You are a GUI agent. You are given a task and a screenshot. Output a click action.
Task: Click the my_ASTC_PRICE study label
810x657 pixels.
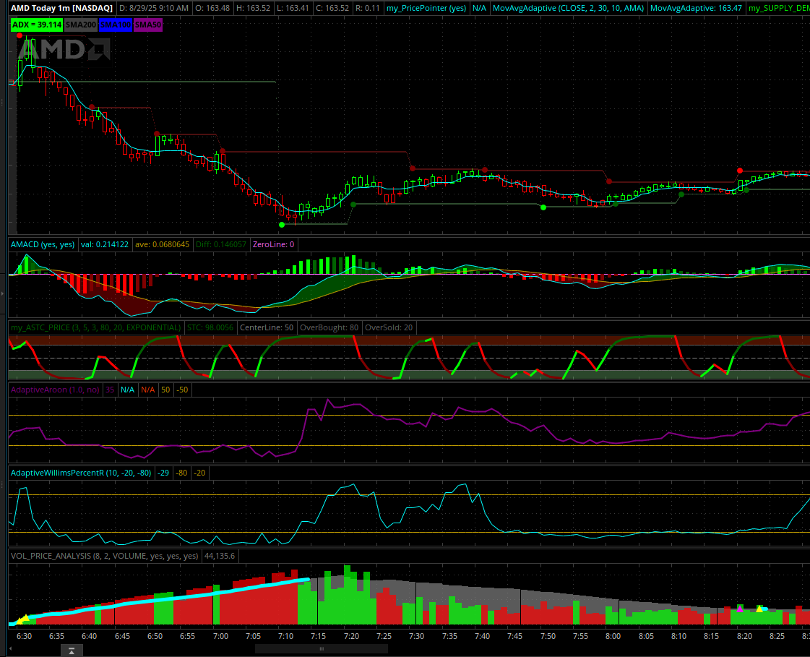point(95,327)
